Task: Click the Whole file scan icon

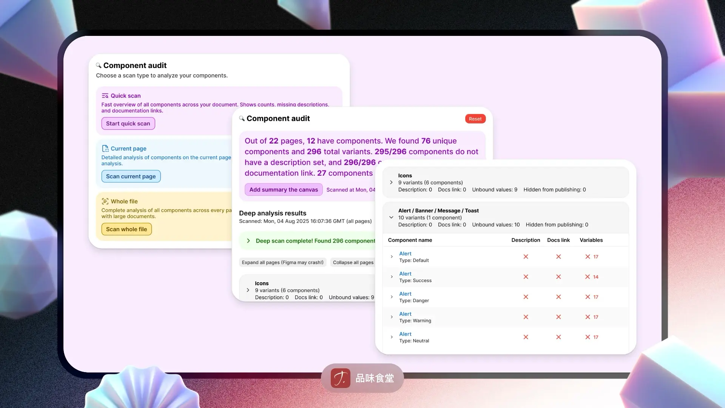Action: (x=105, y=202)
